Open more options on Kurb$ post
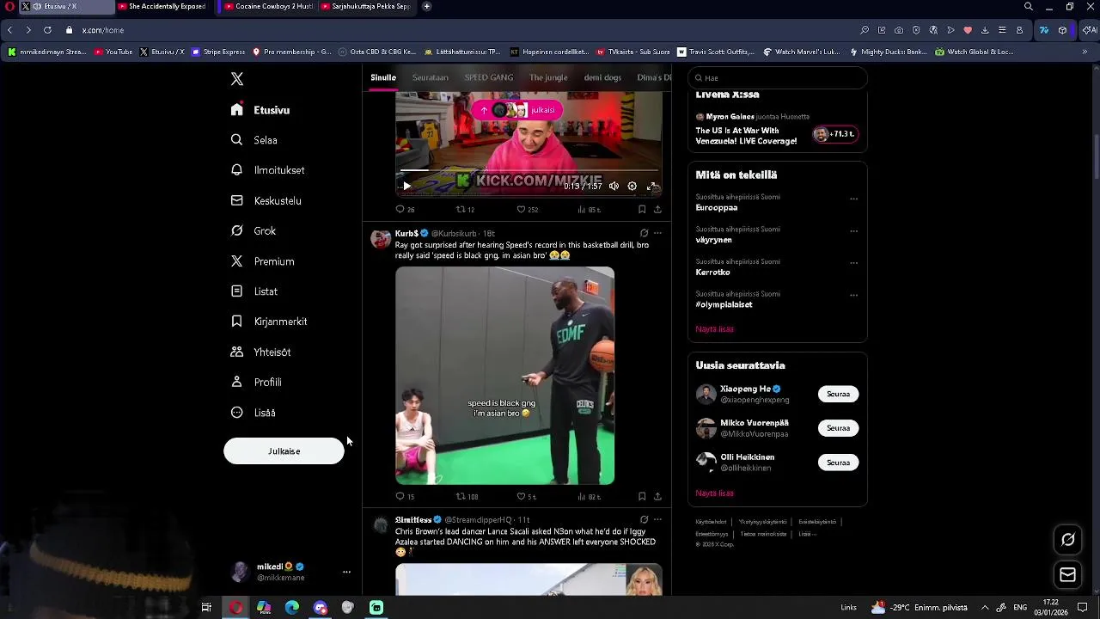Screen dimensions: 1100x619 [657, 233]
